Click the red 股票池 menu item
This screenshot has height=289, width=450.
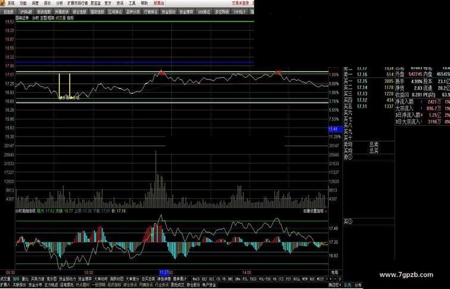pyautogui.click(x=159, y=4)
